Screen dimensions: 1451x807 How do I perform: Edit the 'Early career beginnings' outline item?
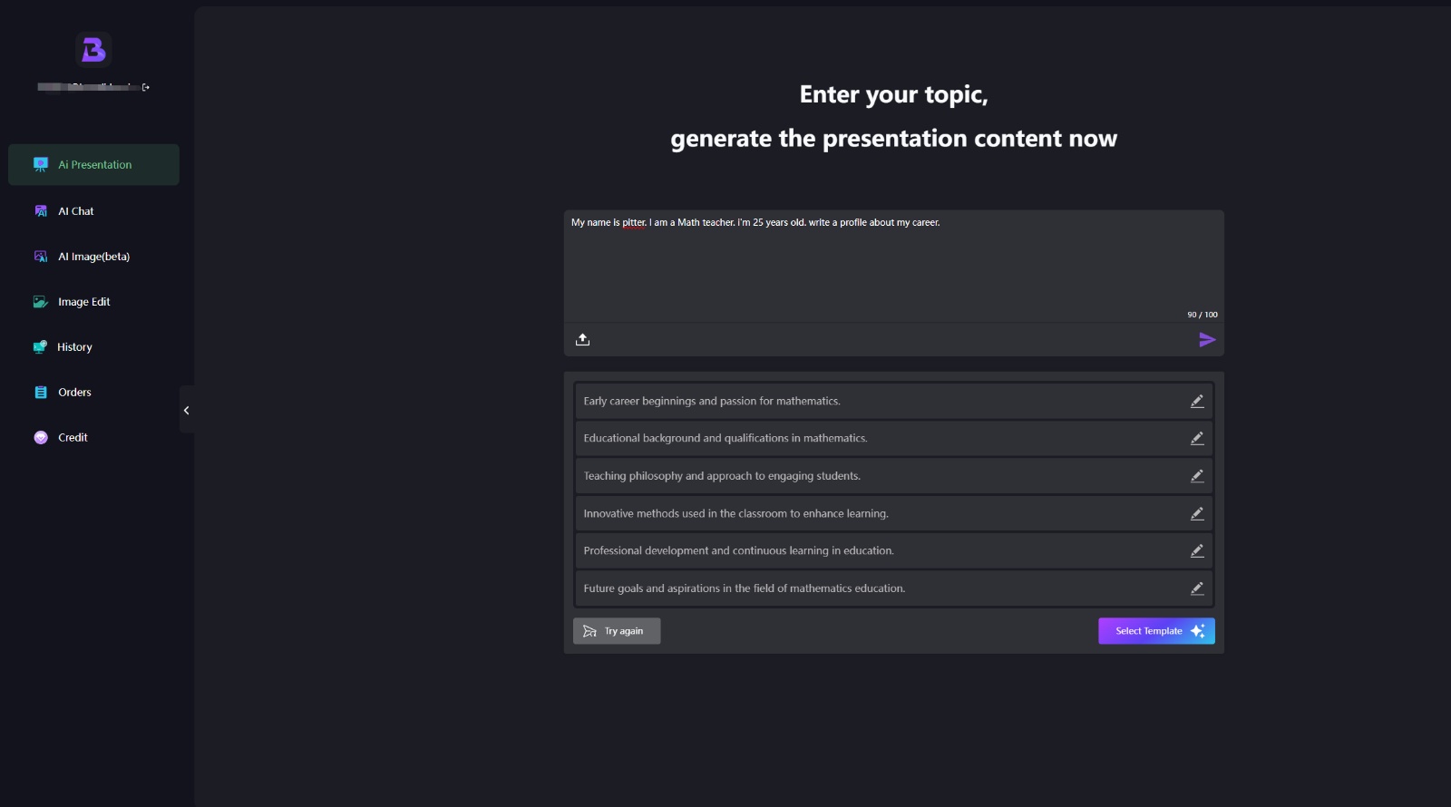1197,401
